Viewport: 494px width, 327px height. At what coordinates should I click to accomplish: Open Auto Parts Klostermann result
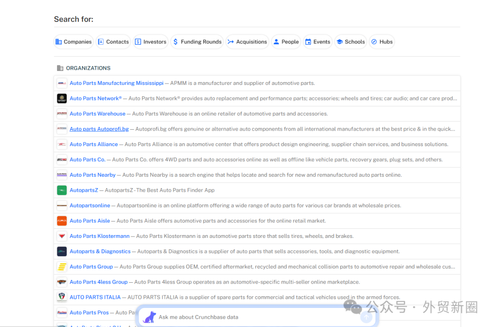(x=100, y=236)
